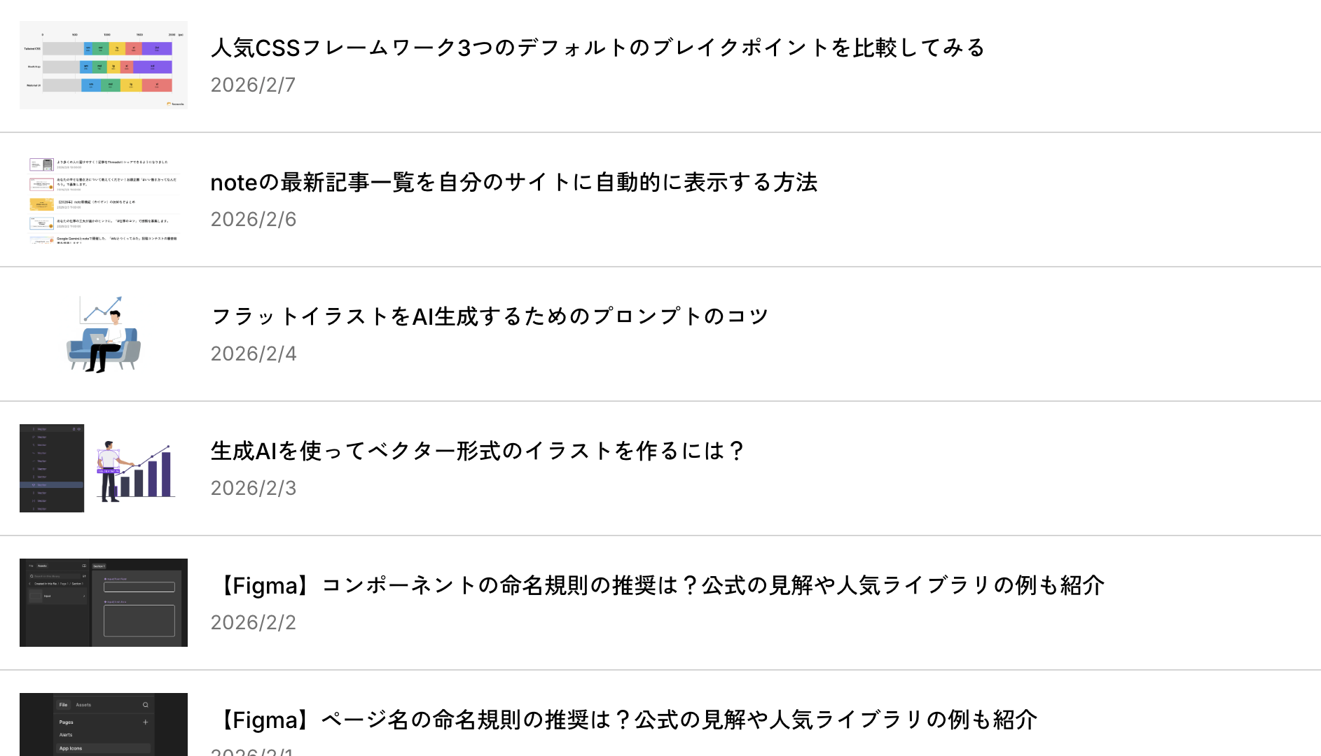Click the 2026/2/7 date text
Viewport: 1321px width, 756px height.
pyautogui.click(x=253, y=85)
